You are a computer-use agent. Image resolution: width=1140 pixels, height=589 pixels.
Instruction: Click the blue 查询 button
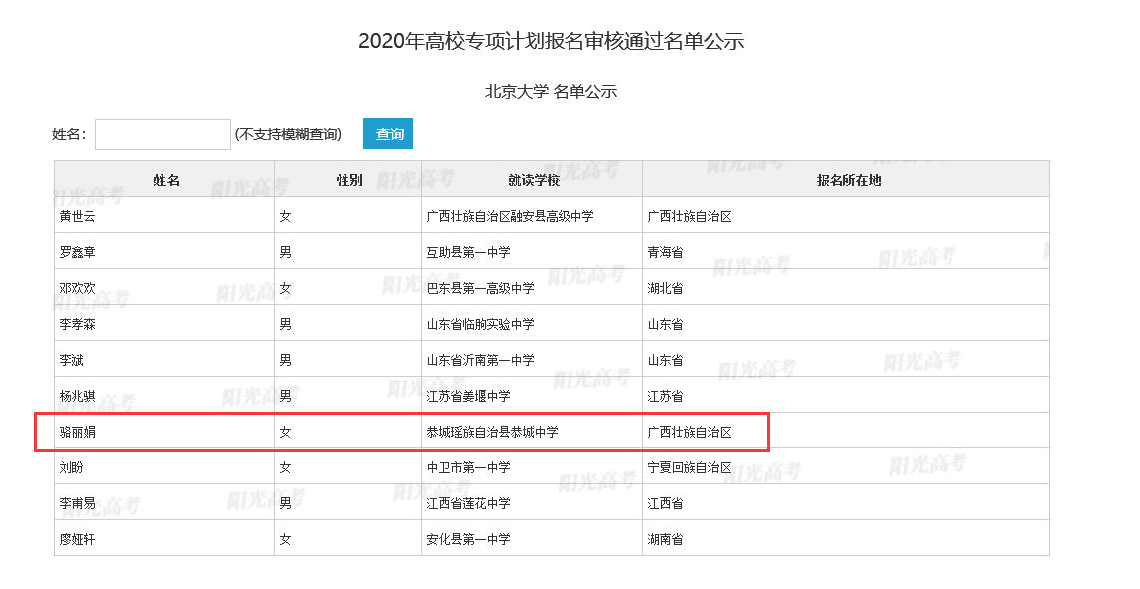(x=388, y=134)
